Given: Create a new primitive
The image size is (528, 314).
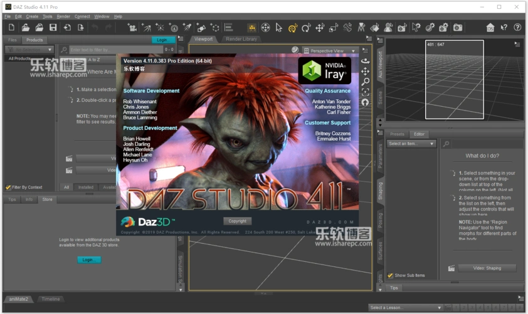Looking at the screenshot, I should pos(201,28).
